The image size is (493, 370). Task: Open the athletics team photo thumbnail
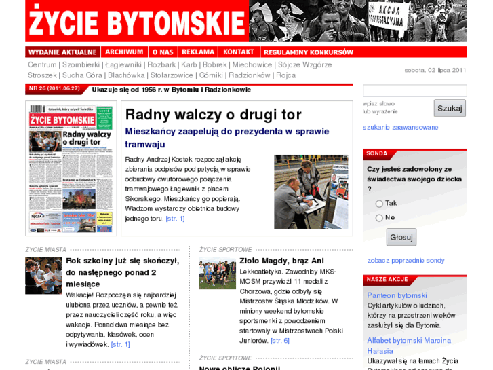point(217,274)
